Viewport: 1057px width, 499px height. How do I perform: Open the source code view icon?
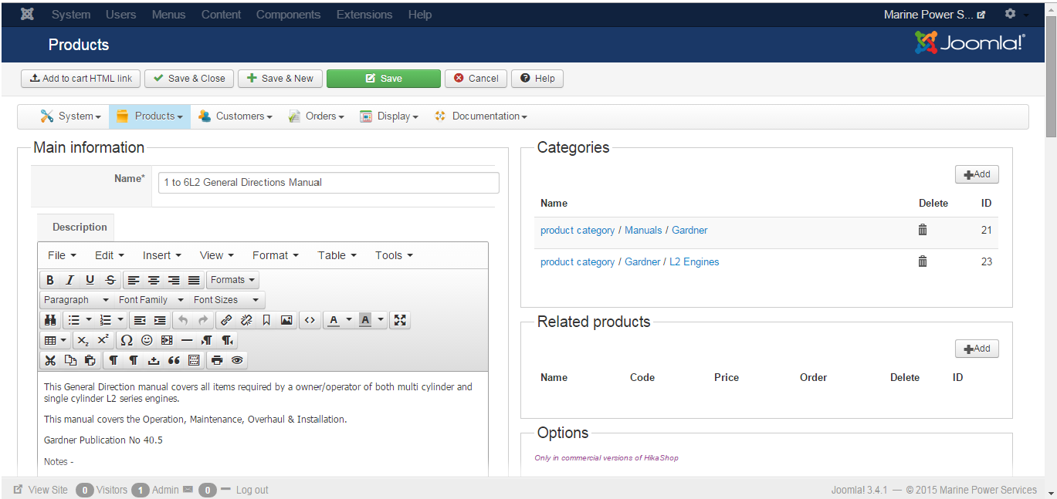tap(310, 320)
